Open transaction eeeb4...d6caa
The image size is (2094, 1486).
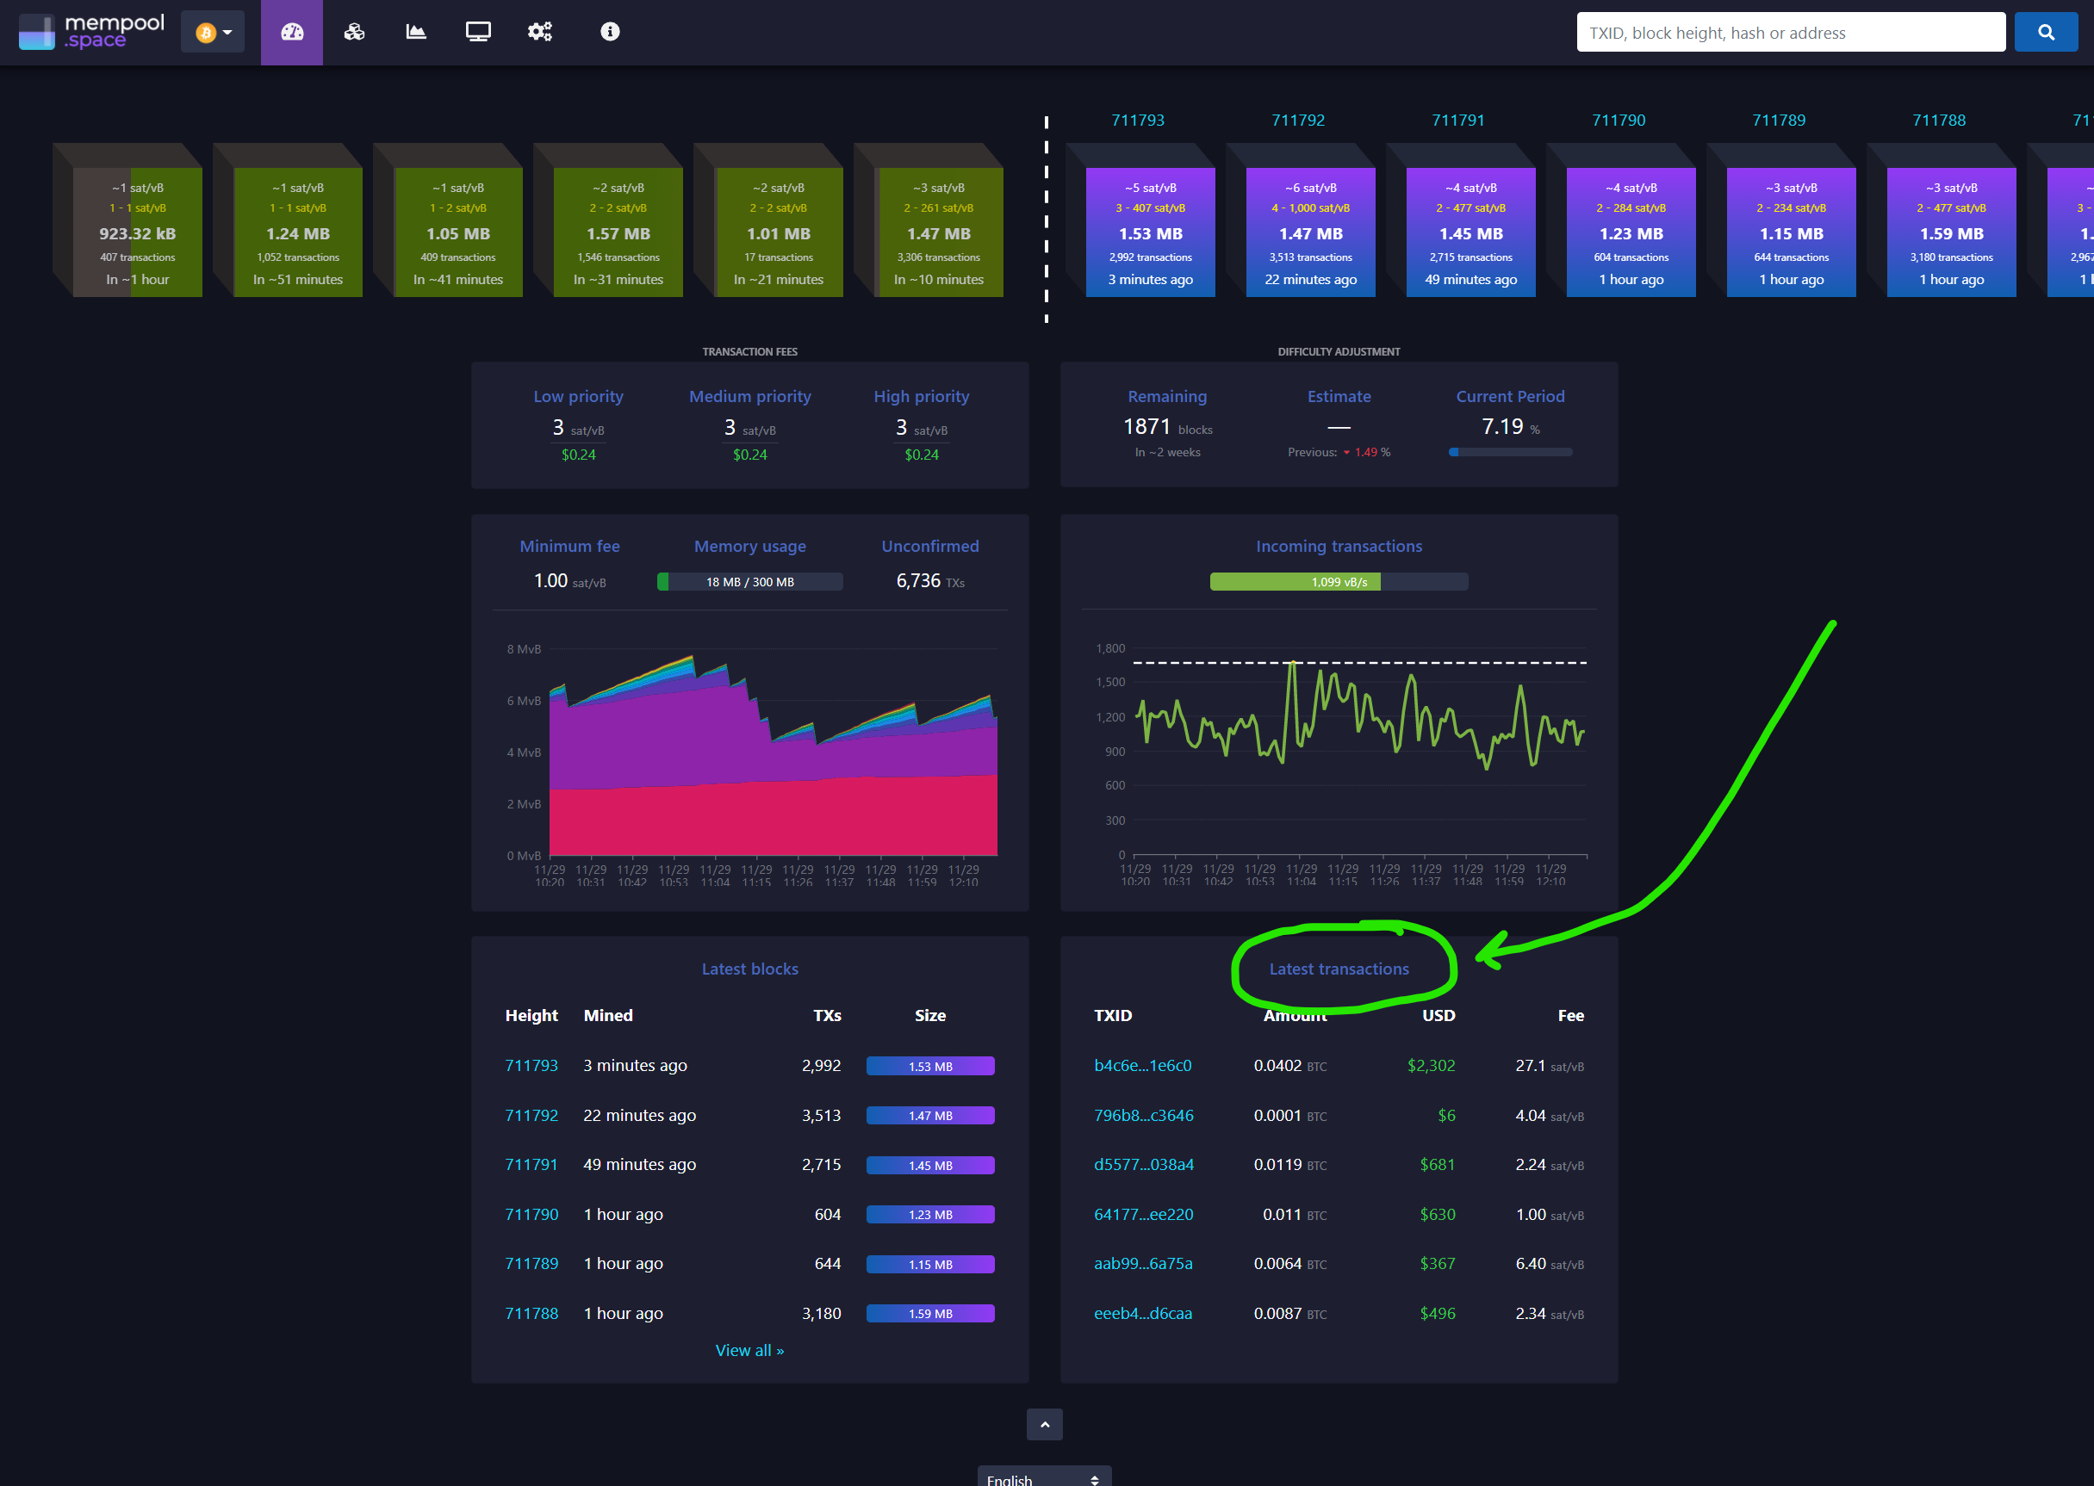click(x=1142, y=1312)
